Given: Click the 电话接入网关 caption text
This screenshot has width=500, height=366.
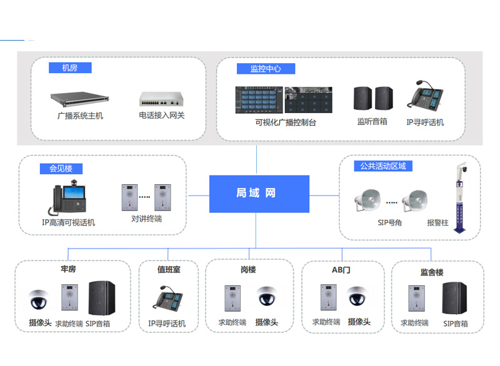Looking at the screenshot, I should click(x=162, y=115).
